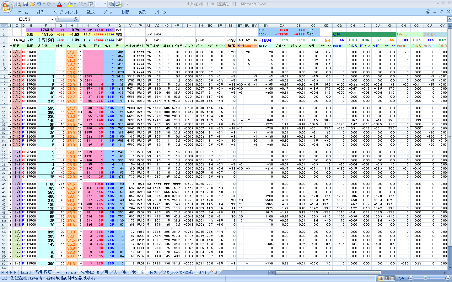Image resolution: width=452 pixels, height=282 pixels.
Task: Click the Borders icon in quick toolbar
Action: coord(81,4)
